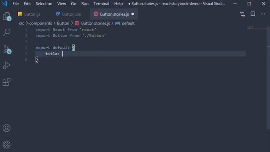Open the Source Control view
270x152 pixels.
tap(7, 49)
